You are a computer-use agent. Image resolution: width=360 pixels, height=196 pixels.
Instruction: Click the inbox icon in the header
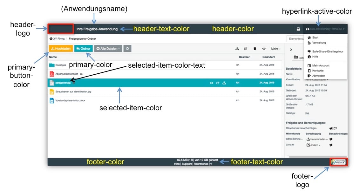point(298,29)
